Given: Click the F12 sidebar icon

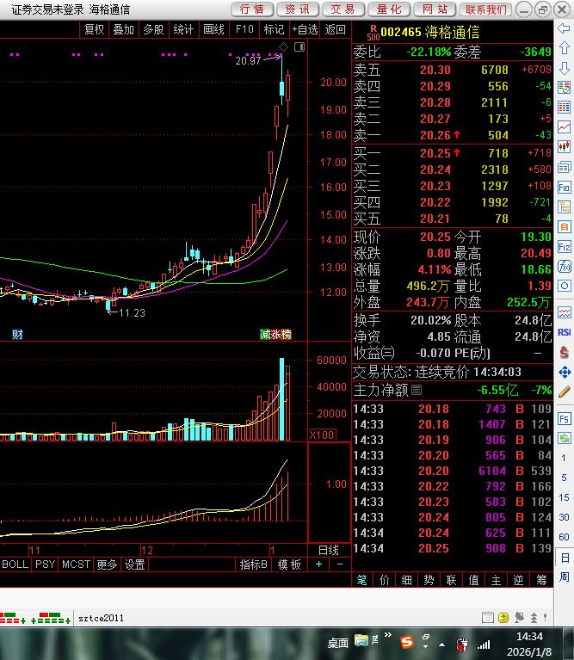Looking at the screenshot, I should (x=564, y=247).
